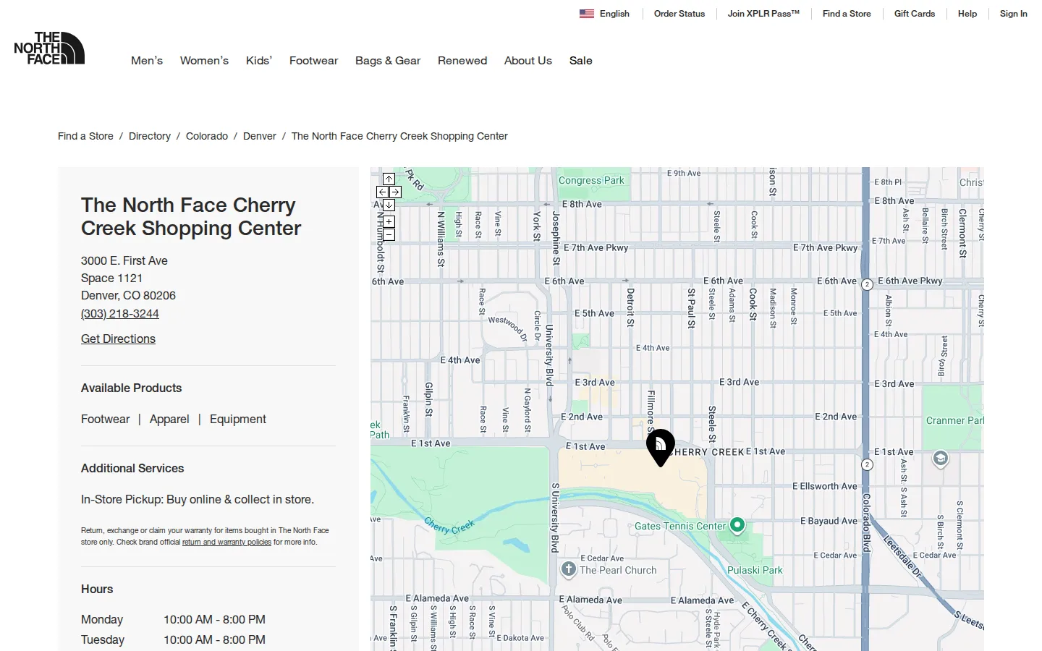Pan the map right with arrow button
The height and width of the screenshot is (651, 1042).
click(395, 192)
